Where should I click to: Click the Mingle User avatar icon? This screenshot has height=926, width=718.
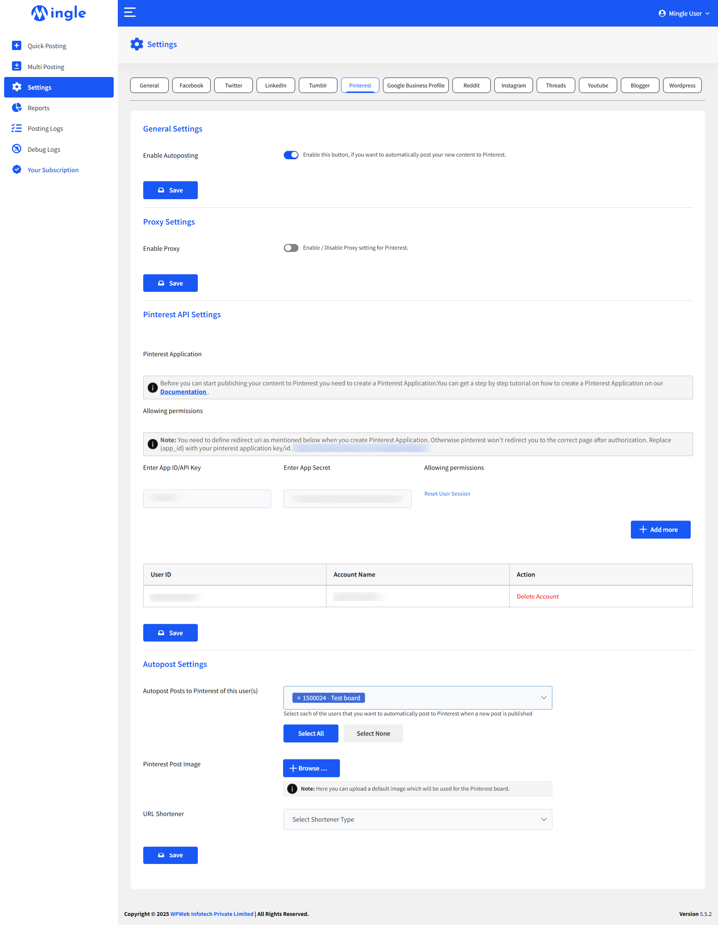(x=662, y=13)
